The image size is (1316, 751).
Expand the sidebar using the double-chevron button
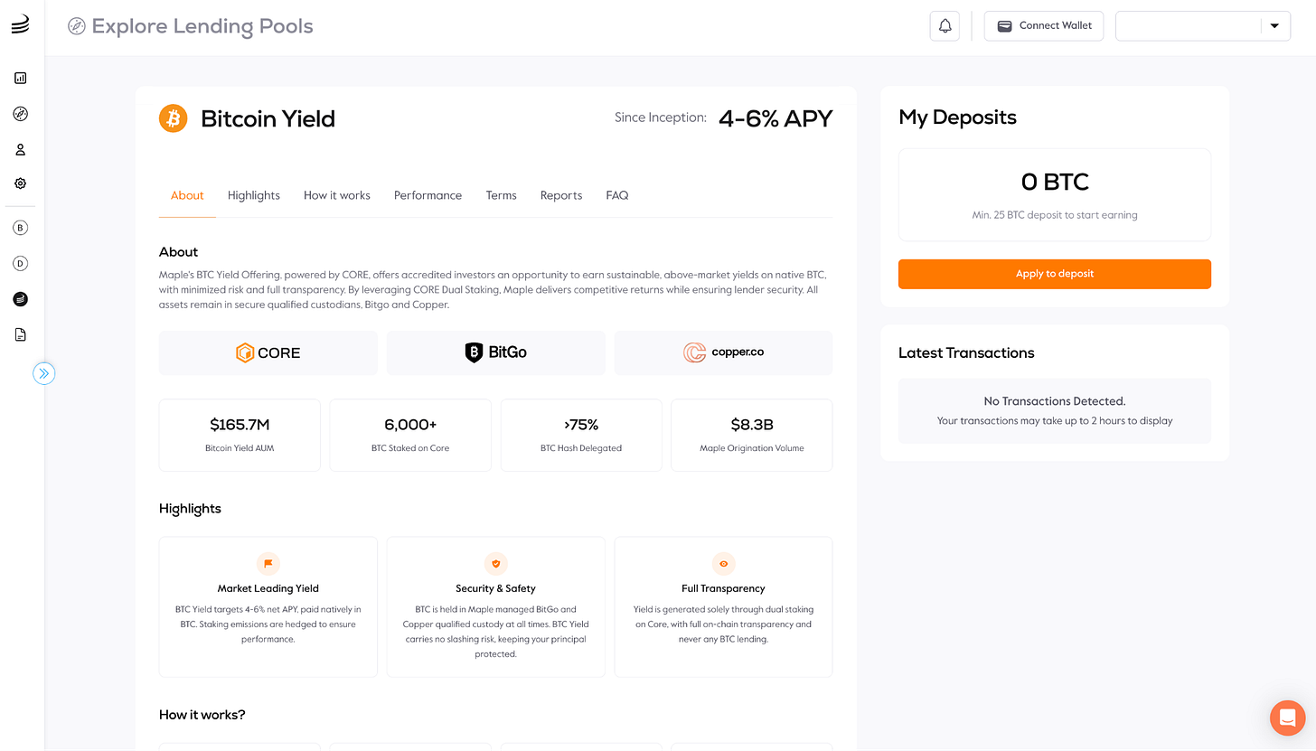43,372
